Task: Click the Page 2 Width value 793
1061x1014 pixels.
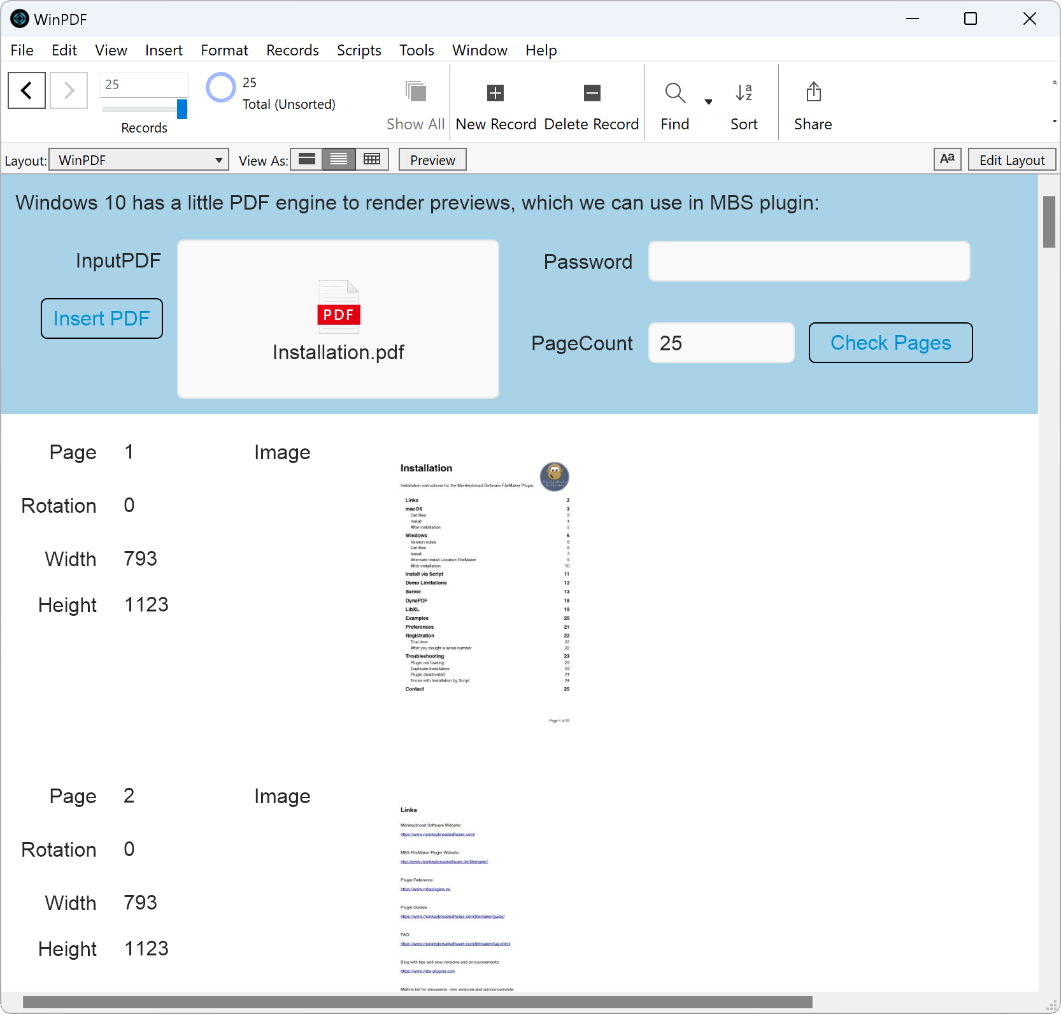Action: 141,903
